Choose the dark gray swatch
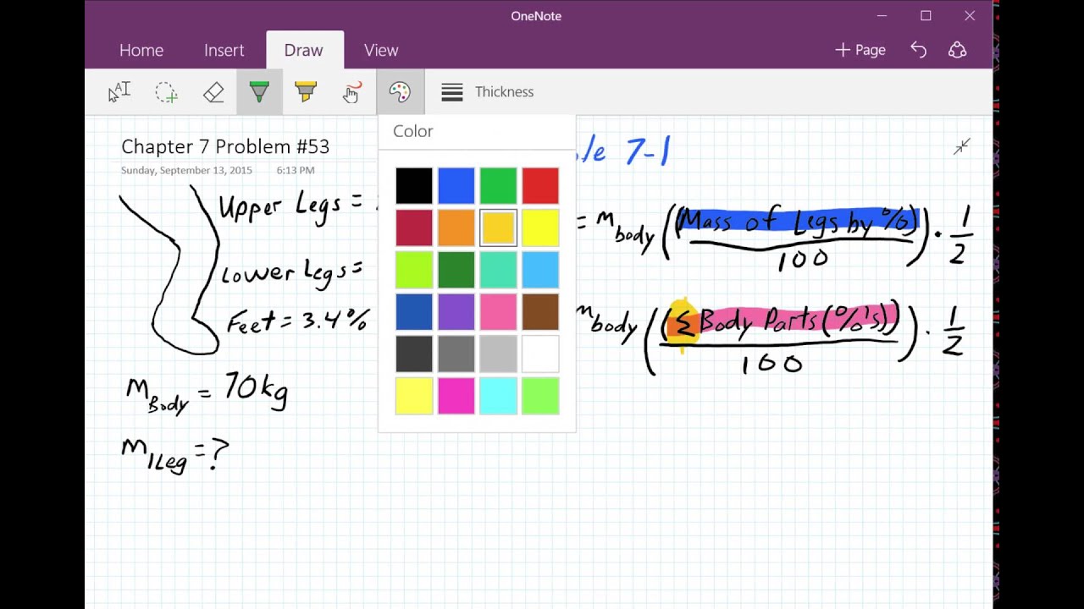Image resolution: width=1084 pixels, height=609 pixels. tap(414, 354)
